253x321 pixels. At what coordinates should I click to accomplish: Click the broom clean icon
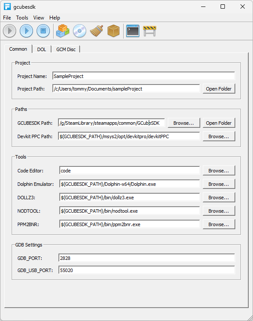(96, 31)
